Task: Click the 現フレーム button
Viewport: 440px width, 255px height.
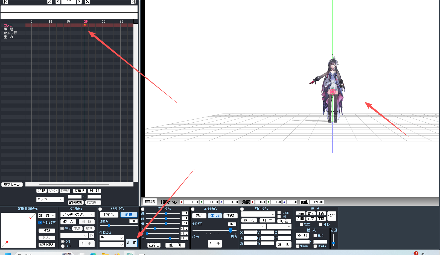Action: [12, 185]
